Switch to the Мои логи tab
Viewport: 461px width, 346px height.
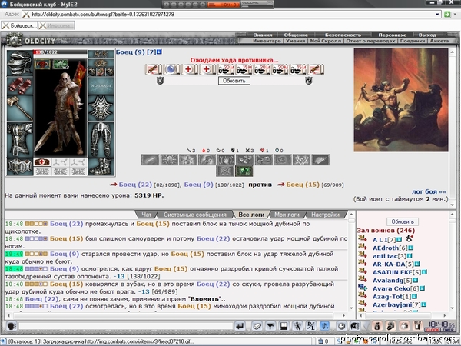(x=287, y=215)
